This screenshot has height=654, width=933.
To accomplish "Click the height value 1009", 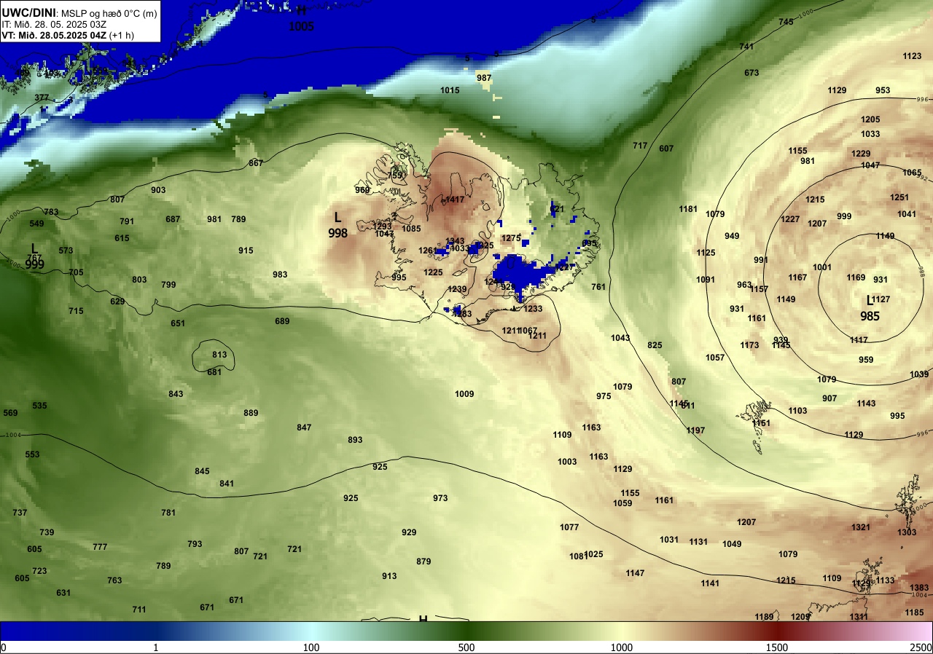I will pyautogui.click(x=464, y=394).
